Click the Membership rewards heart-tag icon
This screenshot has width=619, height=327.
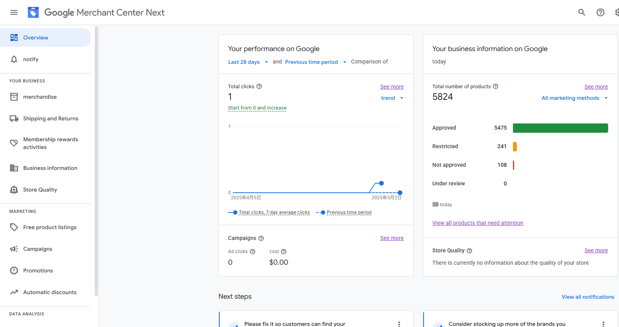click(x=14, y=143)
